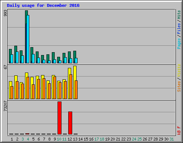Click the green day 24 label on the x-axis
This screenshot has width=183, height=143.
coord(134,139)
